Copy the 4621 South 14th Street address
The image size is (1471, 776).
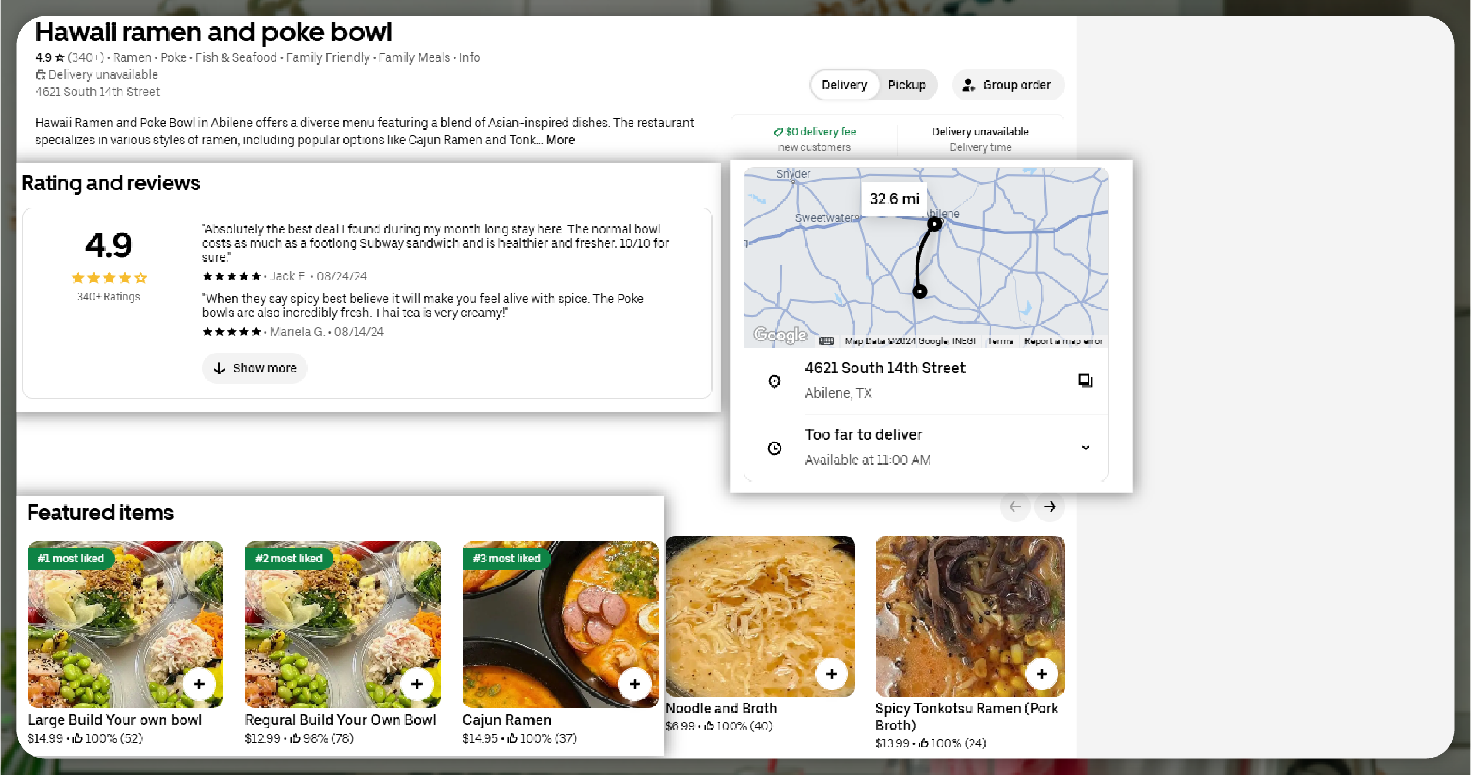1085,381
